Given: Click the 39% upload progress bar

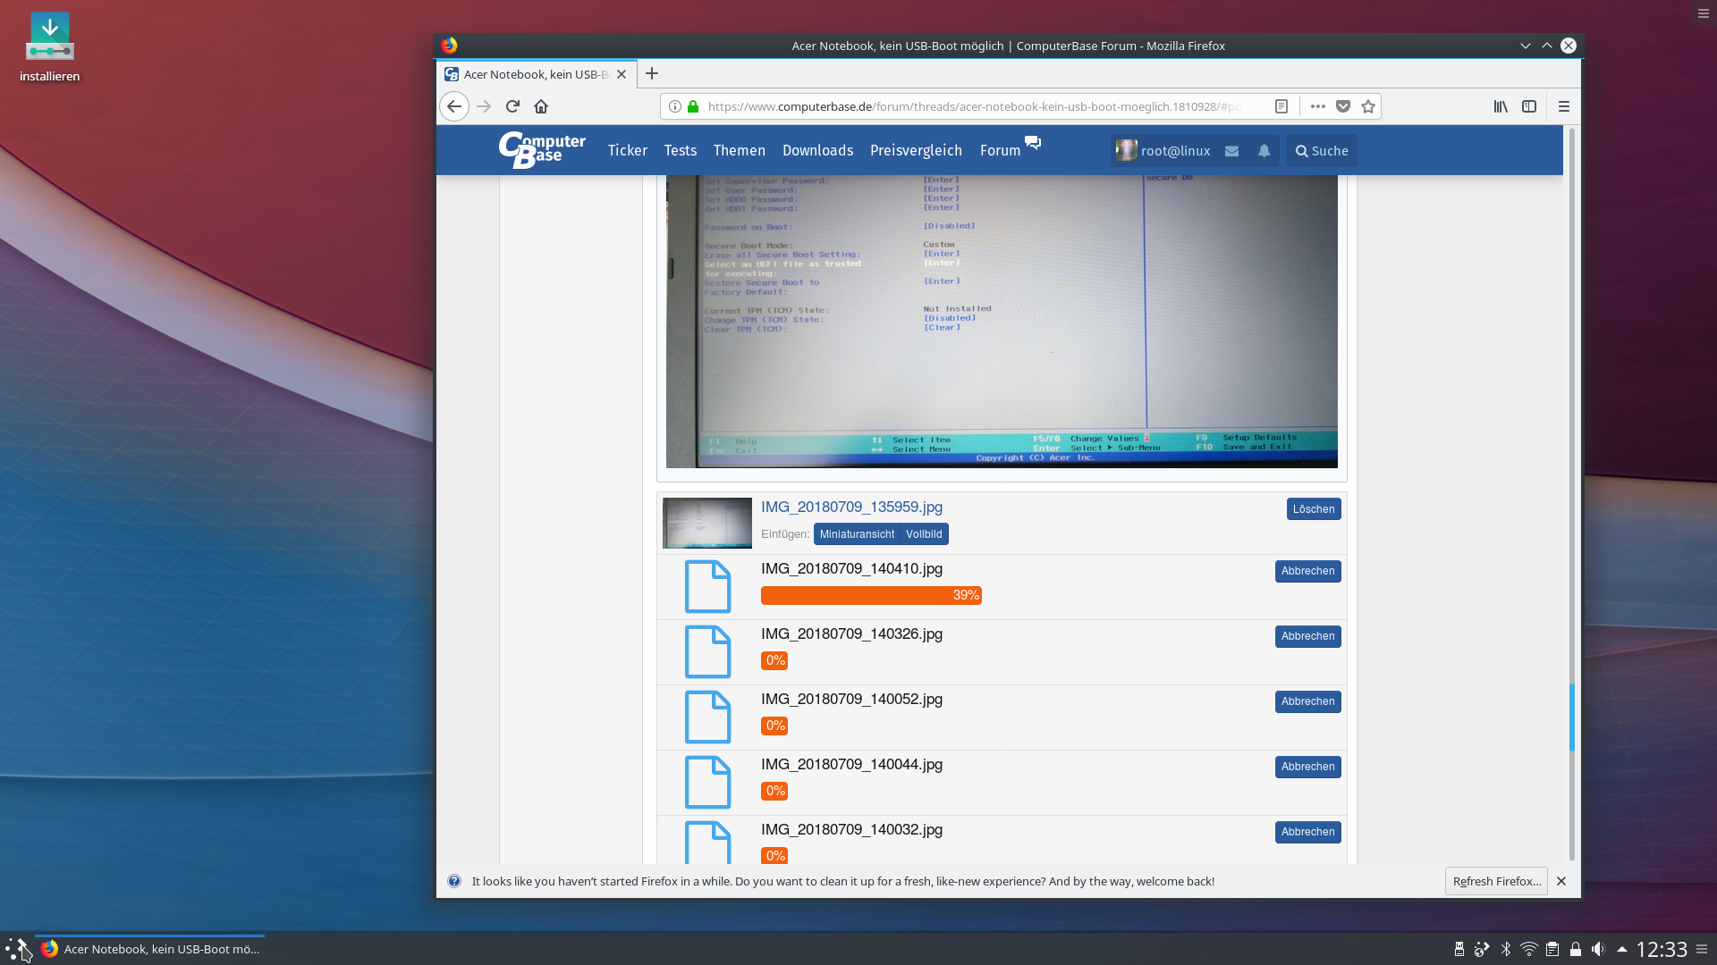Looking at the screenshot, I should point(871,595).
